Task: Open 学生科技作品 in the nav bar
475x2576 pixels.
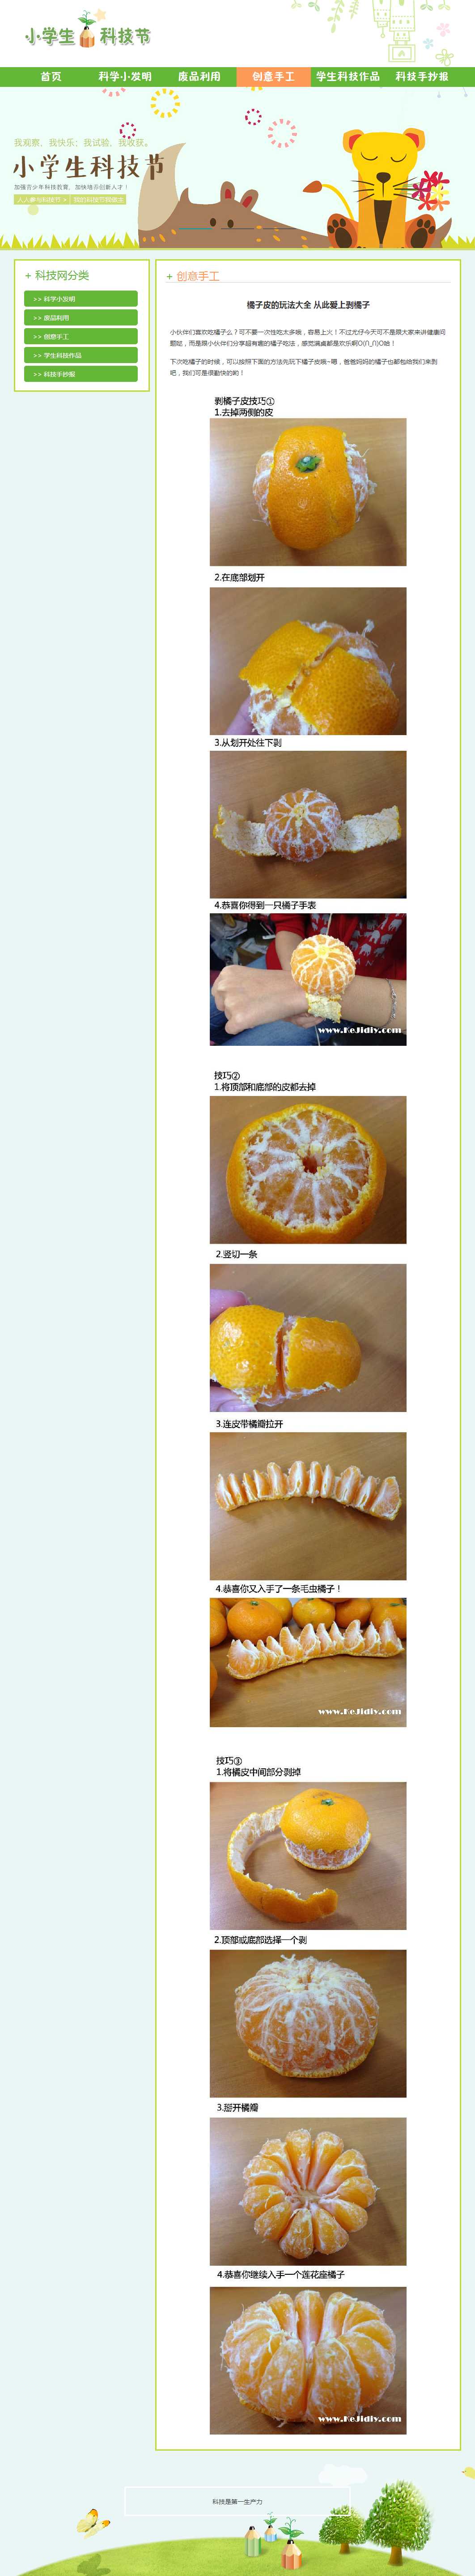Action: [348, 76]
